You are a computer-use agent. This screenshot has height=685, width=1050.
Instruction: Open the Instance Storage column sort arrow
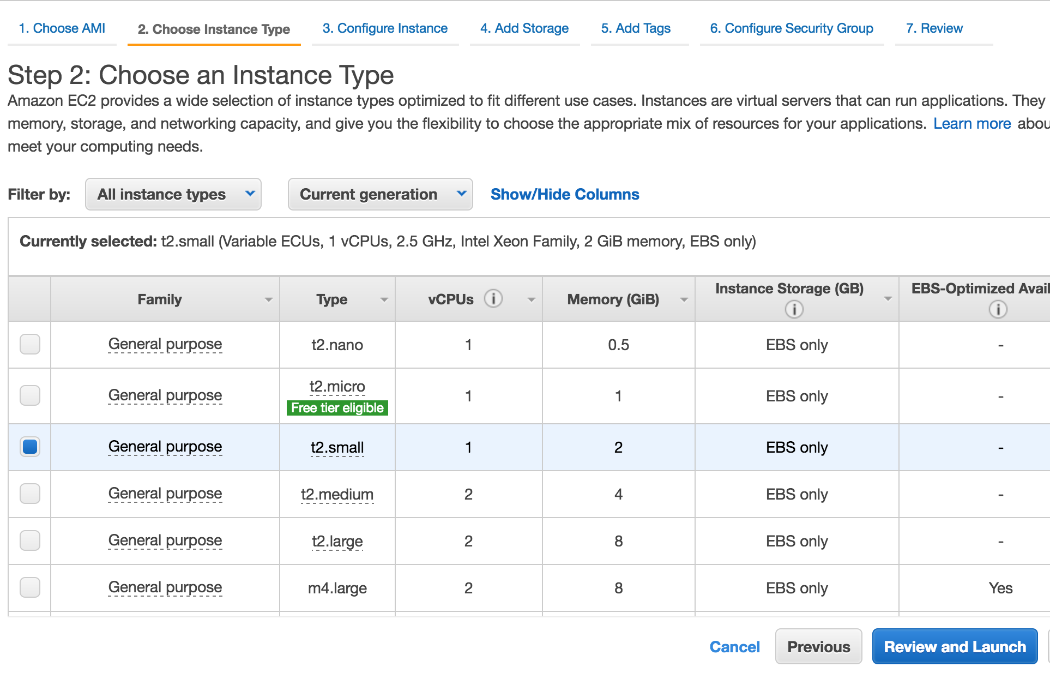point(888,299)
